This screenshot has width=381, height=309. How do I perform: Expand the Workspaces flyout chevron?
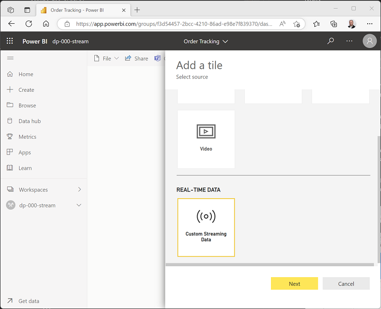click(x=80, y=189)
